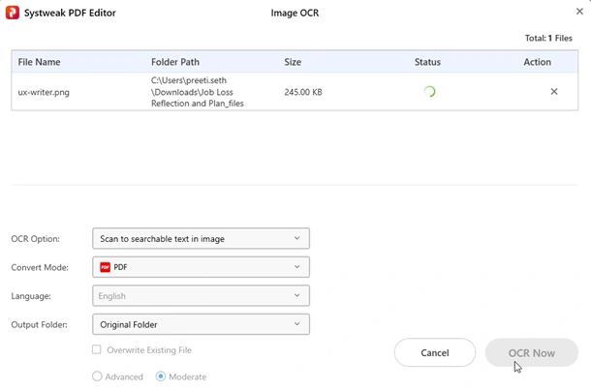
Task: Click the Language label
Action: pos(31,296)
